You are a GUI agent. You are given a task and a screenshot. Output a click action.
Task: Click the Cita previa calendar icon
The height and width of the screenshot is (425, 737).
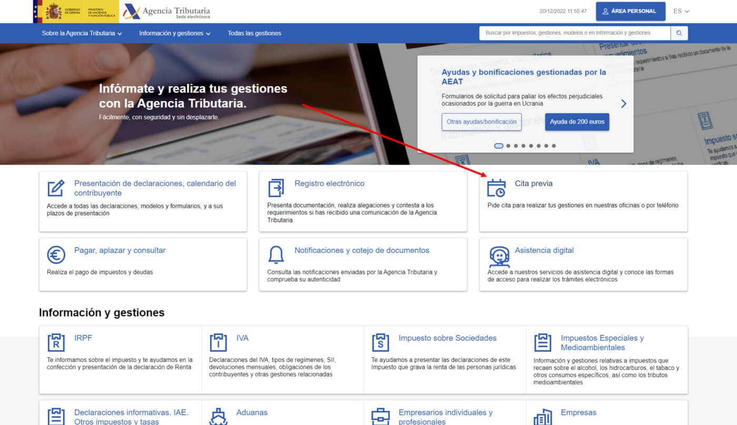point(496,188)
